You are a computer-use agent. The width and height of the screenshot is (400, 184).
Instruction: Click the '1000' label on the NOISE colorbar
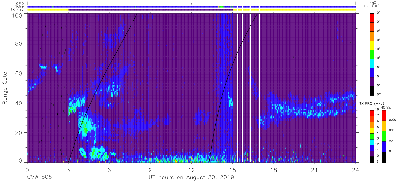391,130
